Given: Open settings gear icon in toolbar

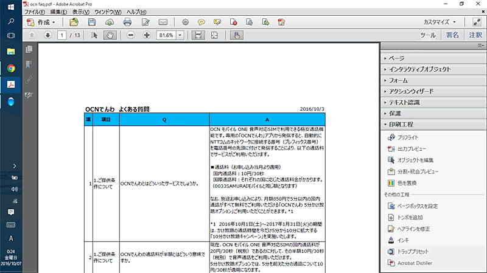Looking at the screenshot, I should coord(186,22).
